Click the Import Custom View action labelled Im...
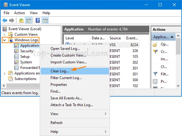This screenshot has width=182, height=136. [x=164, y=59]
